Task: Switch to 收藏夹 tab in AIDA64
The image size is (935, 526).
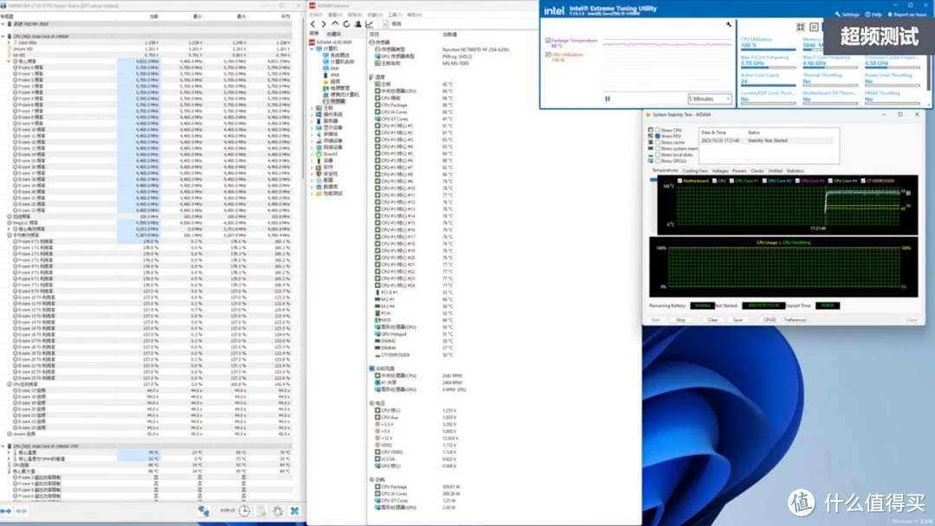Action: coord(334,34)
